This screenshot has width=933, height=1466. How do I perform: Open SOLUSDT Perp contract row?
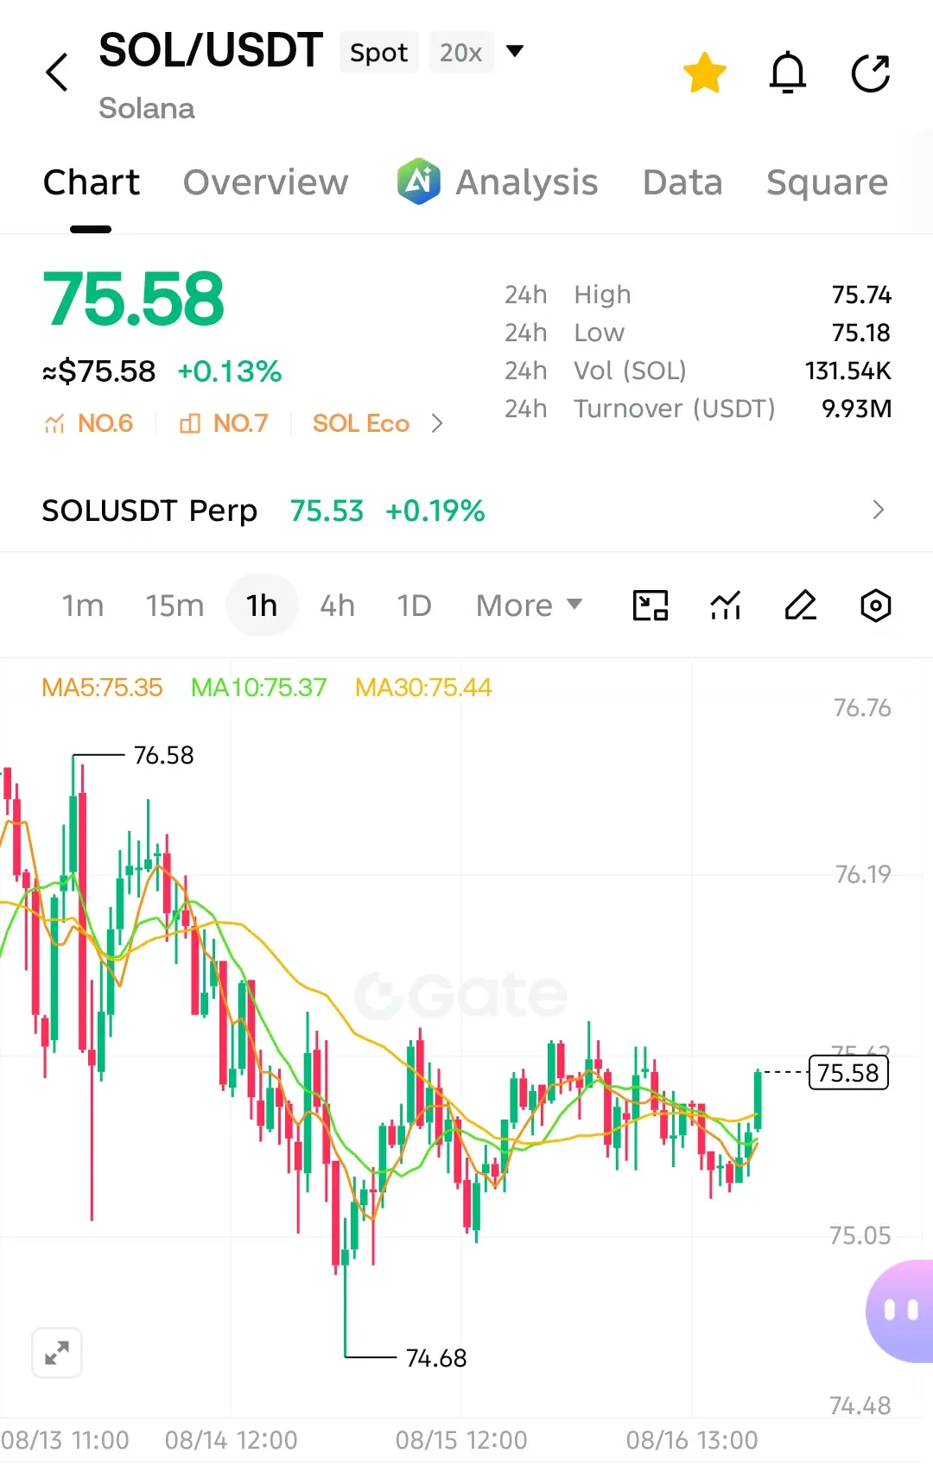466,511
